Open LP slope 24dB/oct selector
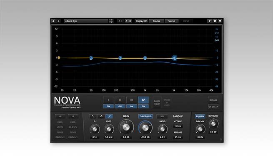Viewport: 273px width, 156px height. [73, 137]
